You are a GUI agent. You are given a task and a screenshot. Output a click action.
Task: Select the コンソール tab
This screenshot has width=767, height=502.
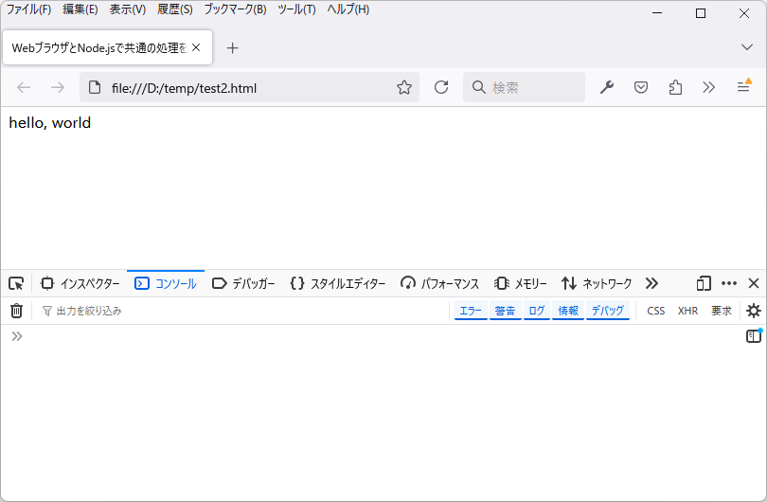(x=166, y=283)
